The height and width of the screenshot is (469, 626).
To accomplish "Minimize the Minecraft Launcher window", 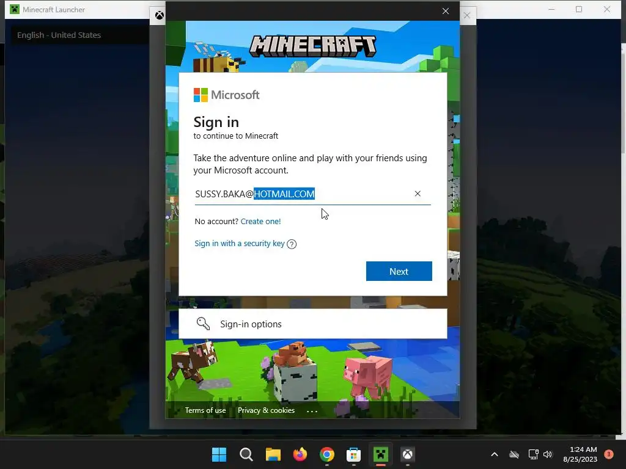I will tap(551, 9).
